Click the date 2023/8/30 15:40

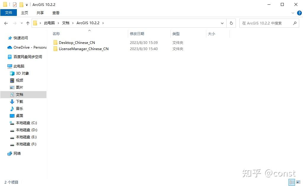click(x=144, y=49)
